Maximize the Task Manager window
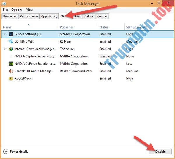The height and width of the screenshot is (159, 175). (159, 3)
